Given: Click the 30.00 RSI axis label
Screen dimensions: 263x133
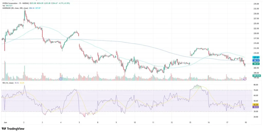Looking at the screenshot, I should pyautogui.click(x=256, y=112).
